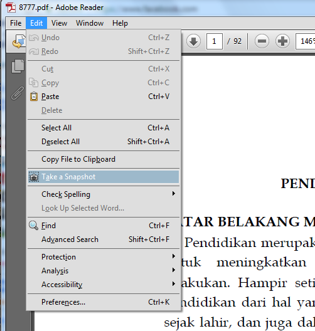Close the open Edit menu
315x331 pixels.
click(36, 23)
